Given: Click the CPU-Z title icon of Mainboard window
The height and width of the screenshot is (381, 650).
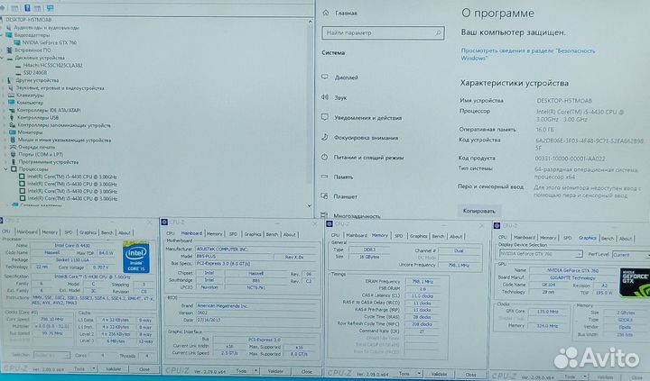Looking at the screenshot, I should 164,222.
